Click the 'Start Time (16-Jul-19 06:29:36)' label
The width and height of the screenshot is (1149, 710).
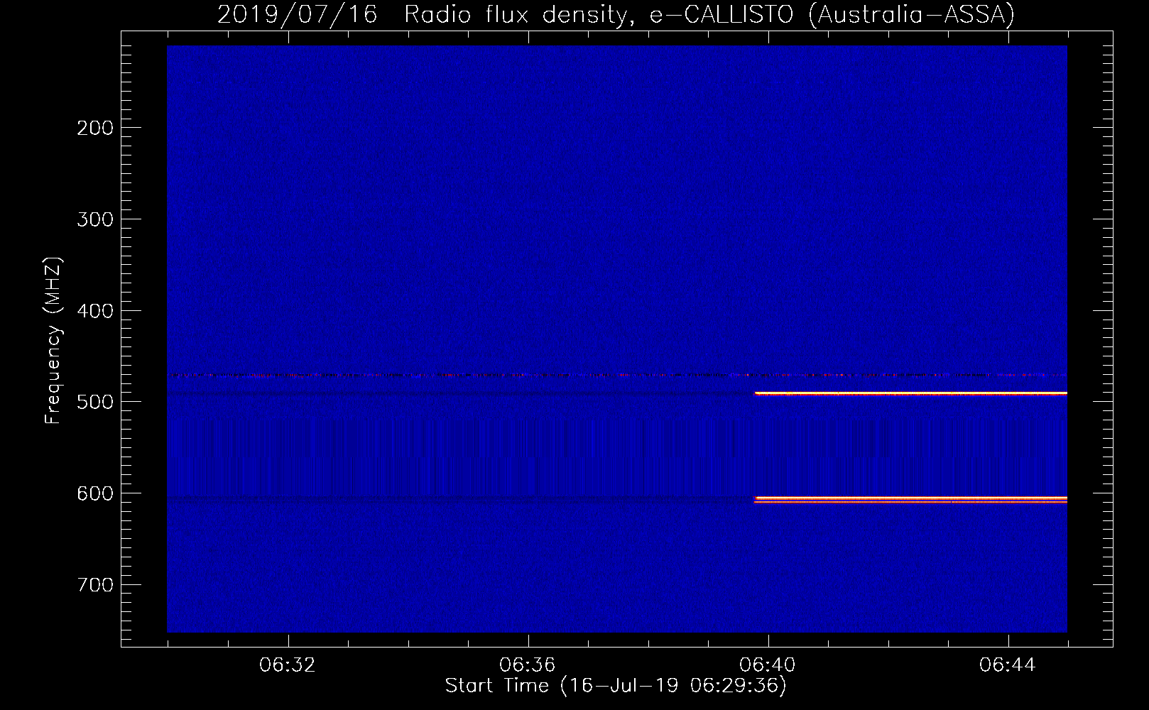(616, 686)
